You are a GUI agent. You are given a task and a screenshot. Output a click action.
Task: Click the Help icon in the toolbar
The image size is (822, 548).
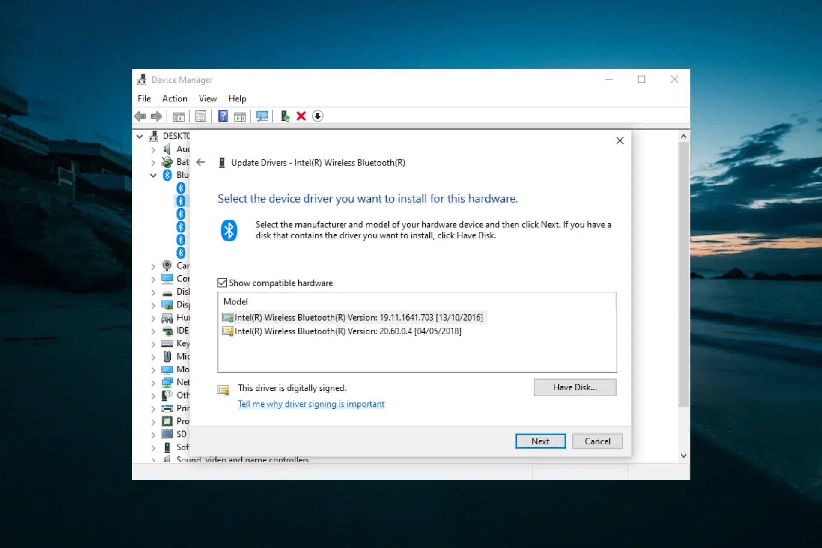tap(223, 116)
